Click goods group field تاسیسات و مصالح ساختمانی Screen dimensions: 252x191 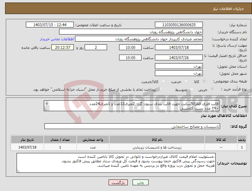[132, 126]
